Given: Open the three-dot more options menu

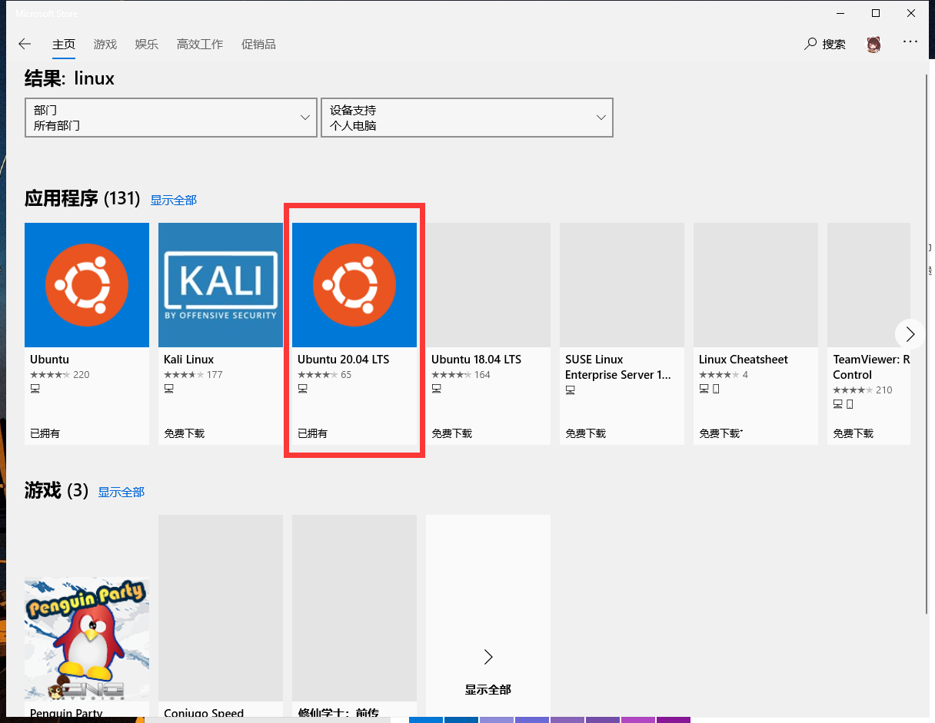Looking at the screenshot, I should (x=910, y=42).
